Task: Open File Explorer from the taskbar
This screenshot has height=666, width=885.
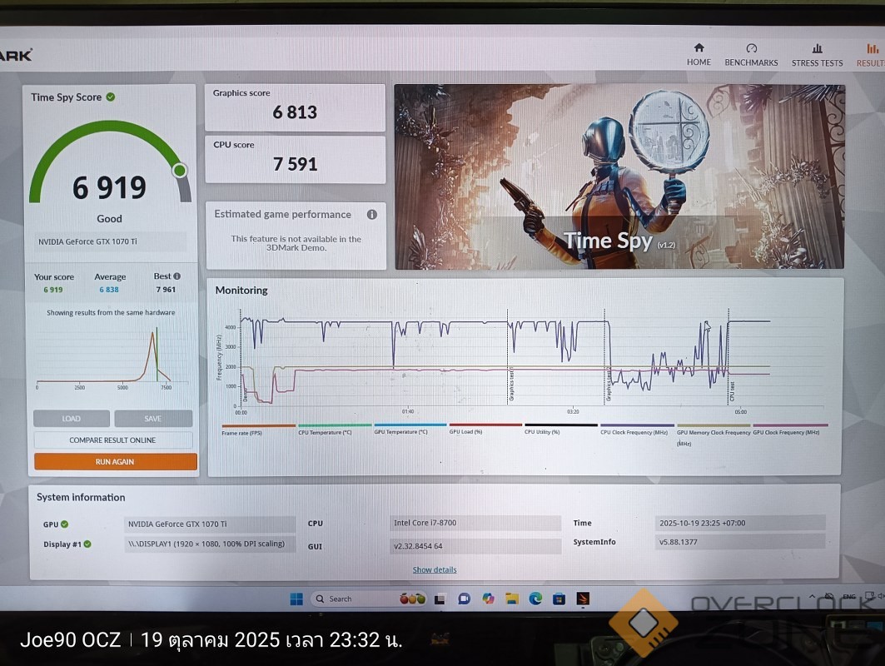Action: pos(512,599)
